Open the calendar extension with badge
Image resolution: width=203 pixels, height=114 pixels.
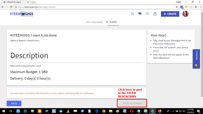coord(182,7)
